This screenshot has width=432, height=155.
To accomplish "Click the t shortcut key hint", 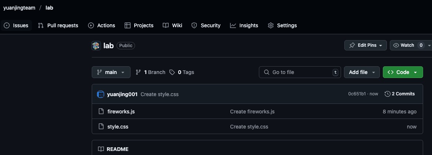I will [335, 73].
